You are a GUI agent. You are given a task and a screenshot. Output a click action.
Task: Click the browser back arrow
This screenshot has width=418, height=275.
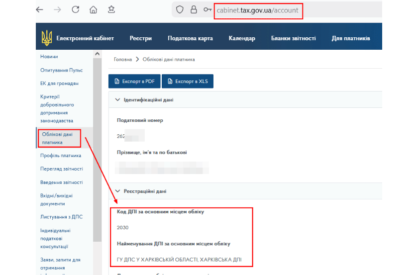[x=40, y=10]
